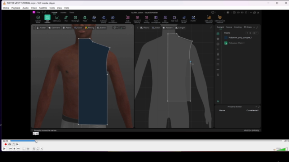Click the Avatar button in 3D view

click(x=41, y=28)
